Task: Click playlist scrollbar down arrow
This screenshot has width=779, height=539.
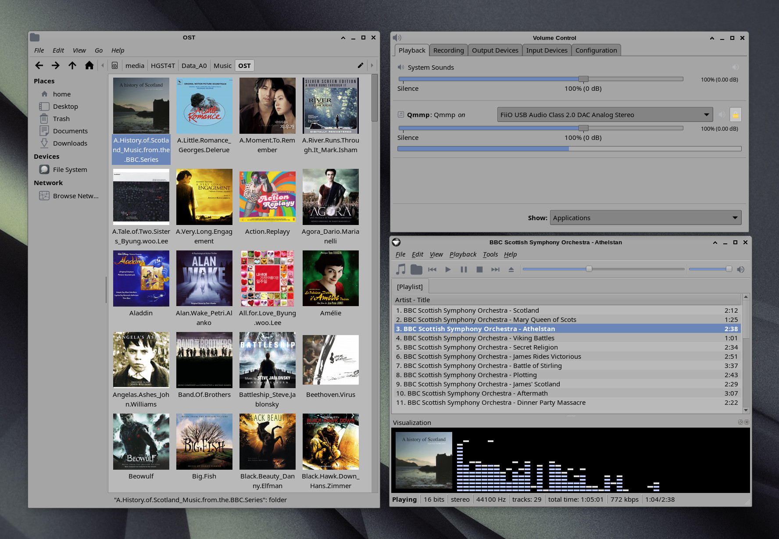Action: [x=746, y=410]
